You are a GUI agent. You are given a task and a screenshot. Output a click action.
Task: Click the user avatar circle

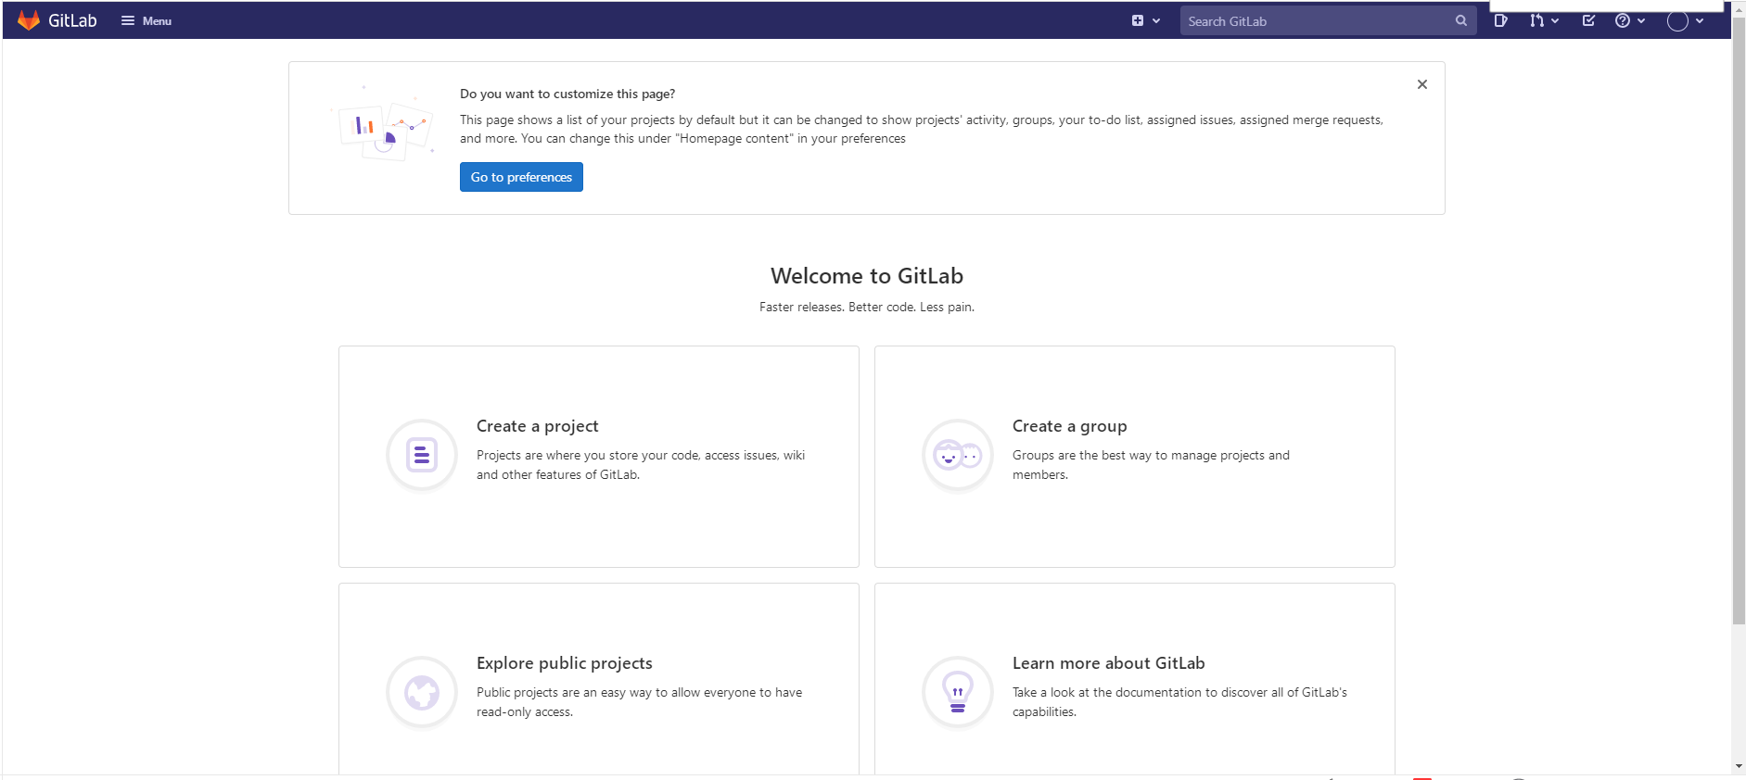(1677, 20)
